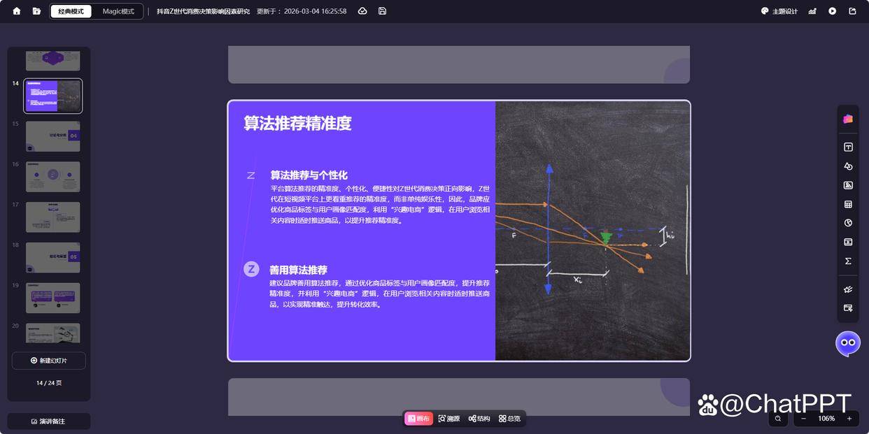The width and height of the screenshot is (869, 434).
Task: Open the AI assistant robot chat bubble
Action: click(848, 343)
